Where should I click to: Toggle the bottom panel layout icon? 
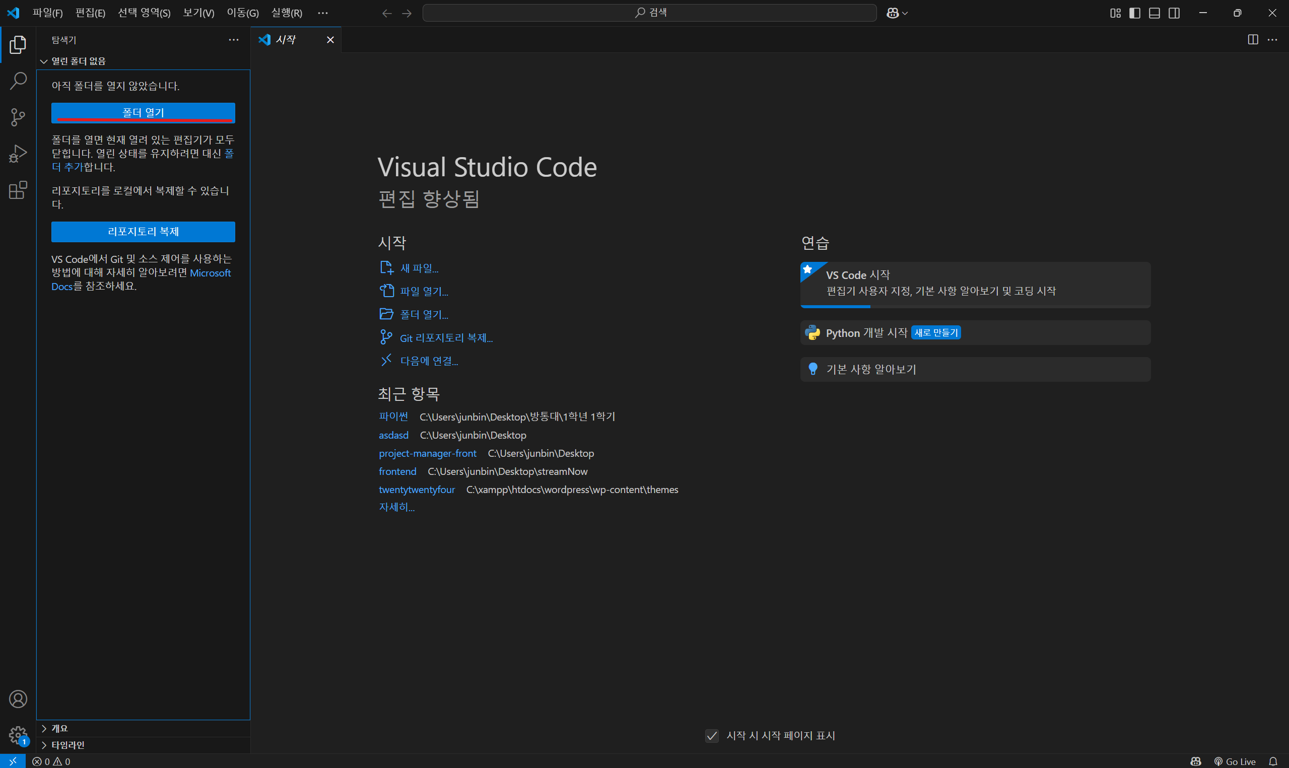[1154, 13]
